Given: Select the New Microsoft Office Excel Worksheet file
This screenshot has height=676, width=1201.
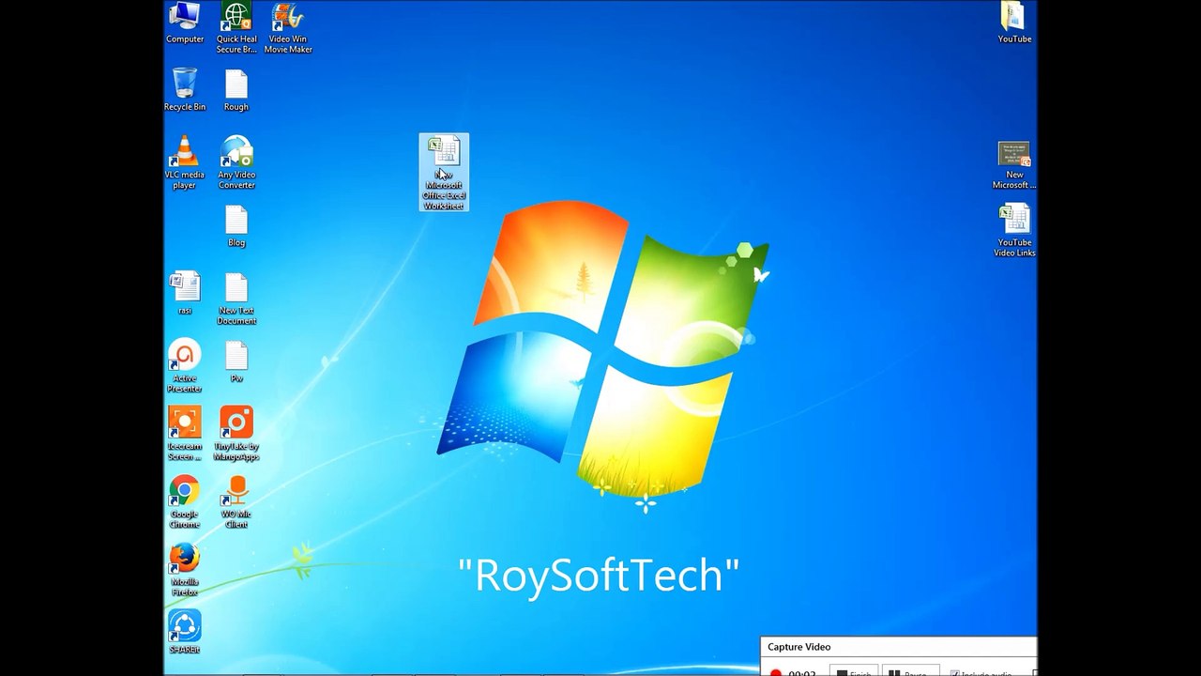Looking at the screenshot, I should tap(444, 173).
